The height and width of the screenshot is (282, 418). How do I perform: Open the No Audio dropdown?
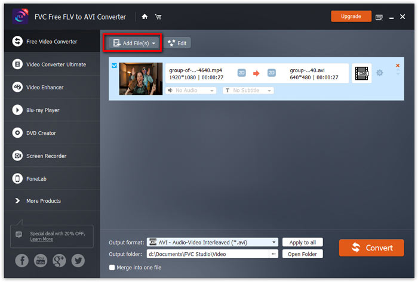[x=191, y=91]
